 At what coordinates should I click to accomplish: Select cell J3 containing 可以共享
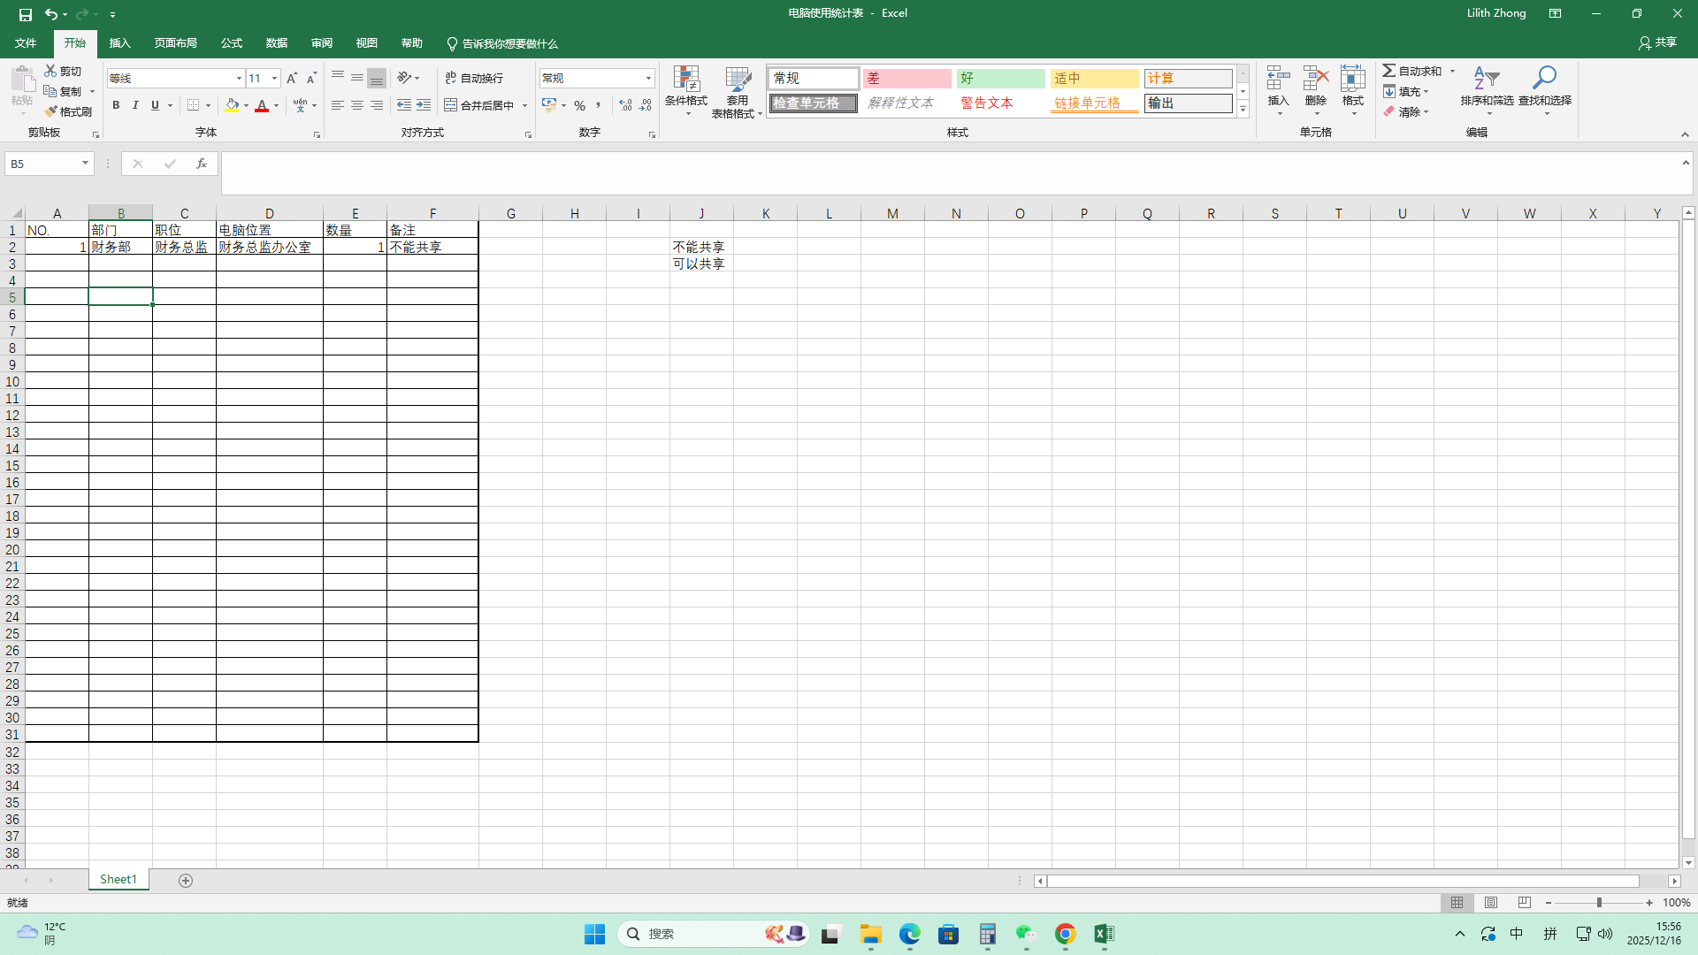point(700,264)
